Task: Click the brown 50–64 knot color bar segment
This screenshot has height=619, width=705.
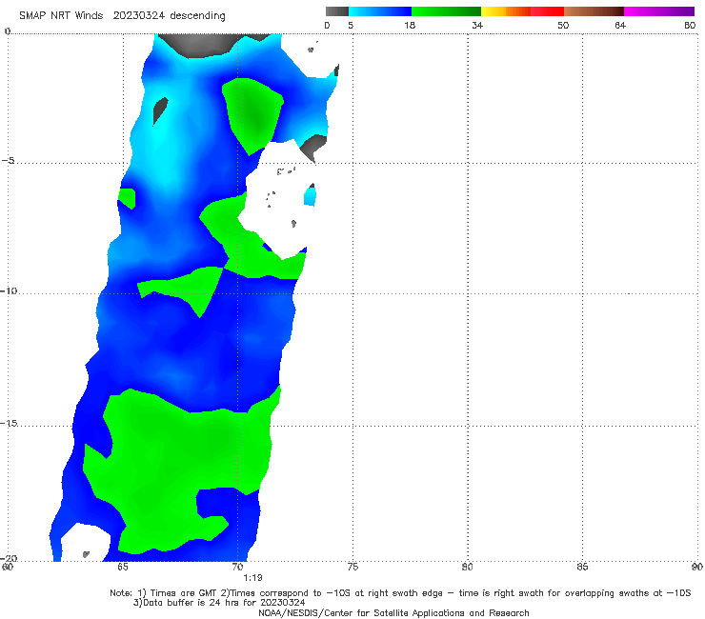Action: (x=594, y=11)
